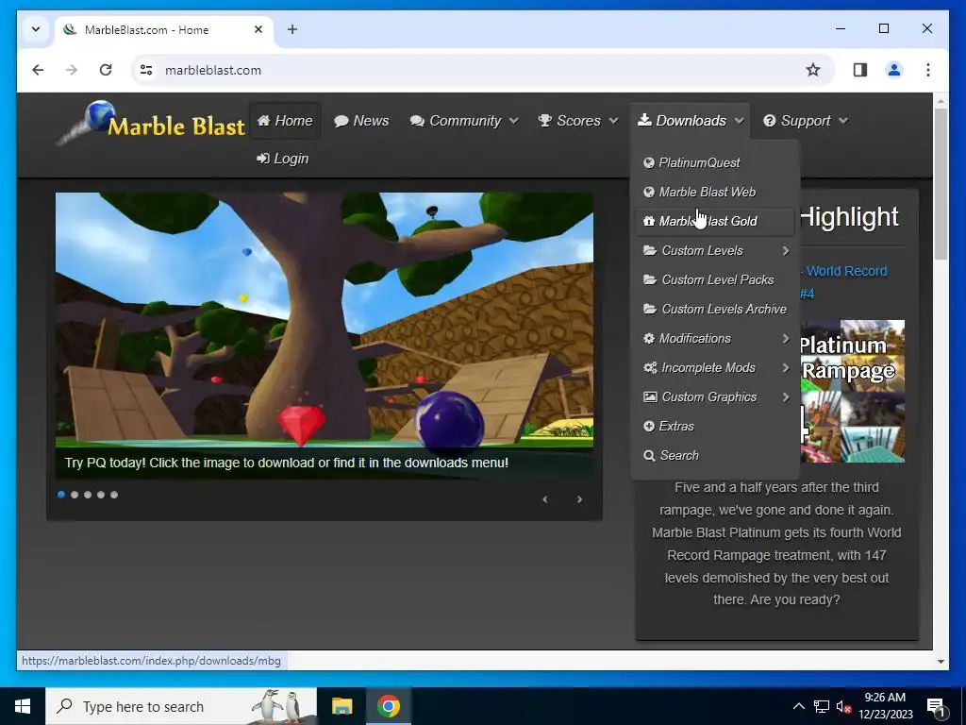Open the News page
Viewport: 966px width, 725px height.
[x=361, y=121]
